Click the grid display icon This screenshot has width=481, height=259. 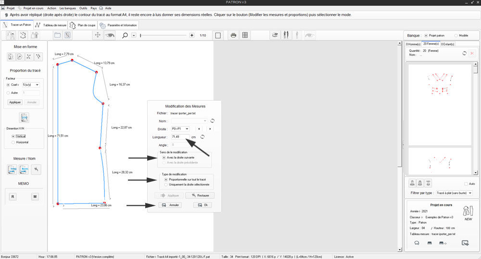tap(245, 35)
